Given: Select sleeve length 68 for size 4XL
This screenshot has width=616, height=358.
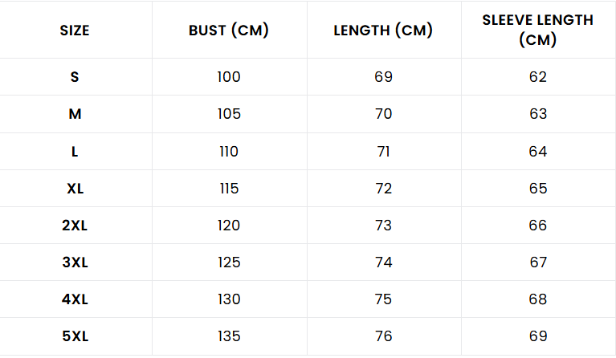Looking at the screenshot, I should tap(537, 299).
